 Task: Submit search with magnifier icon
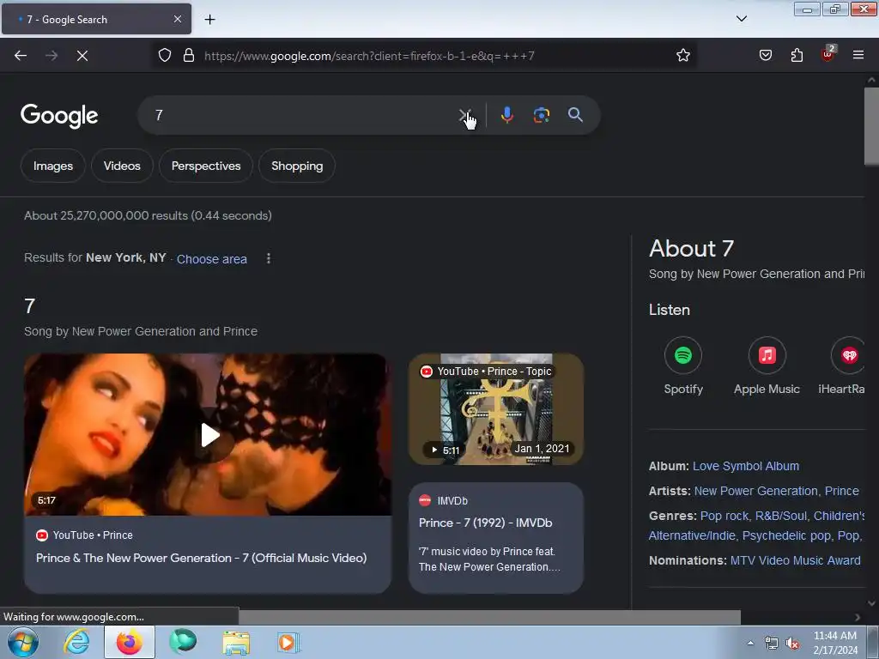click(x=575, y=115)
